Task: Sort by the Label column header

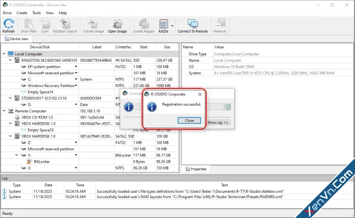Action: 97,47
